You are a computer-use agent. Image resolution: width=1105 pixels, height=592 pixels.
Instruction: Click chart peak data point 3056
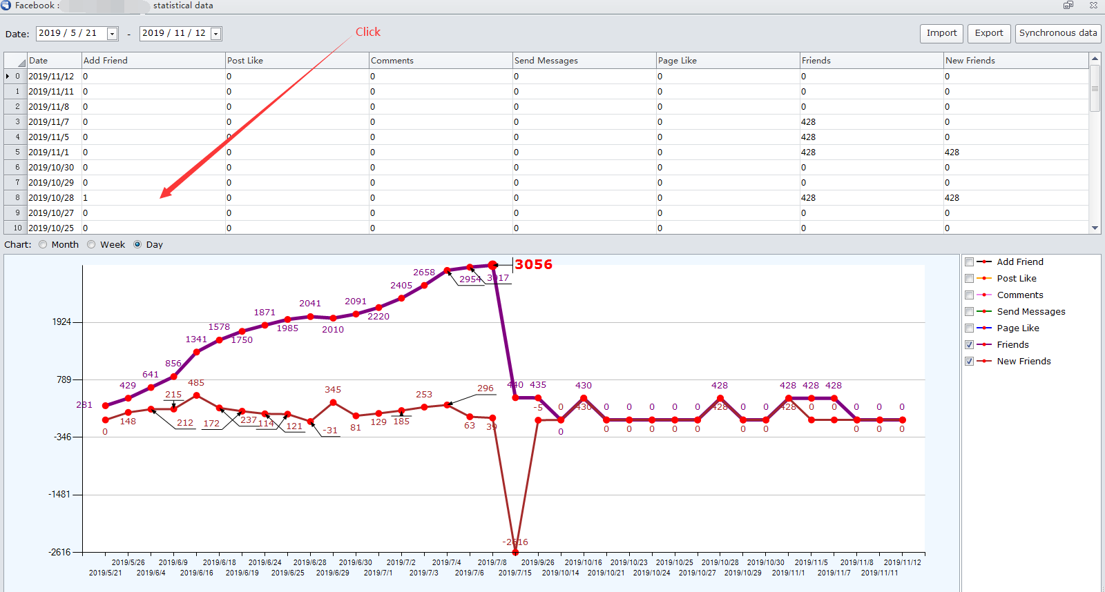point(492,265)
